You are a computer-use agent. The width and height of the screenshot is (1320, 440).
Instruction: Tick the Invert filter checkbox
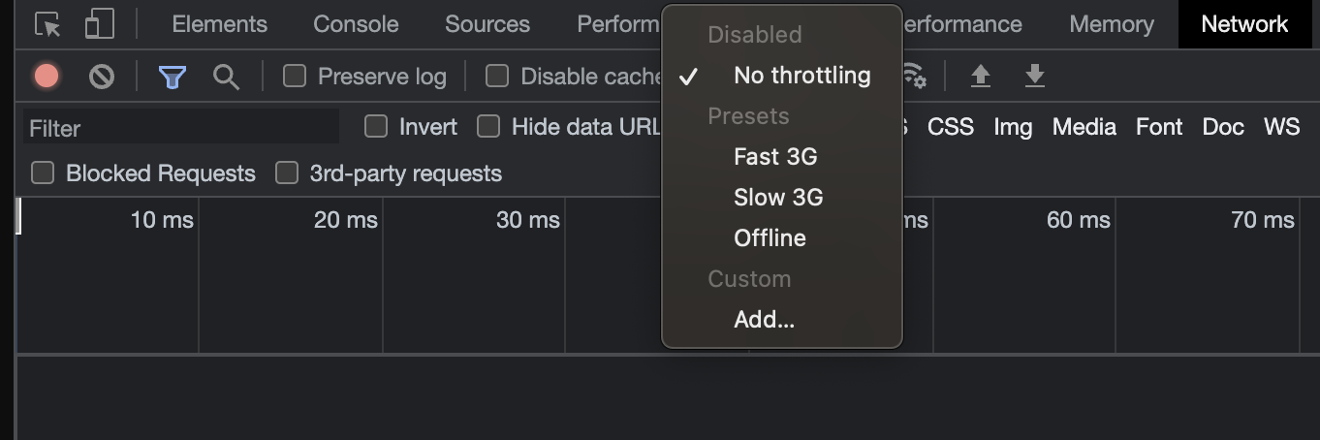[x=376, y=126]
